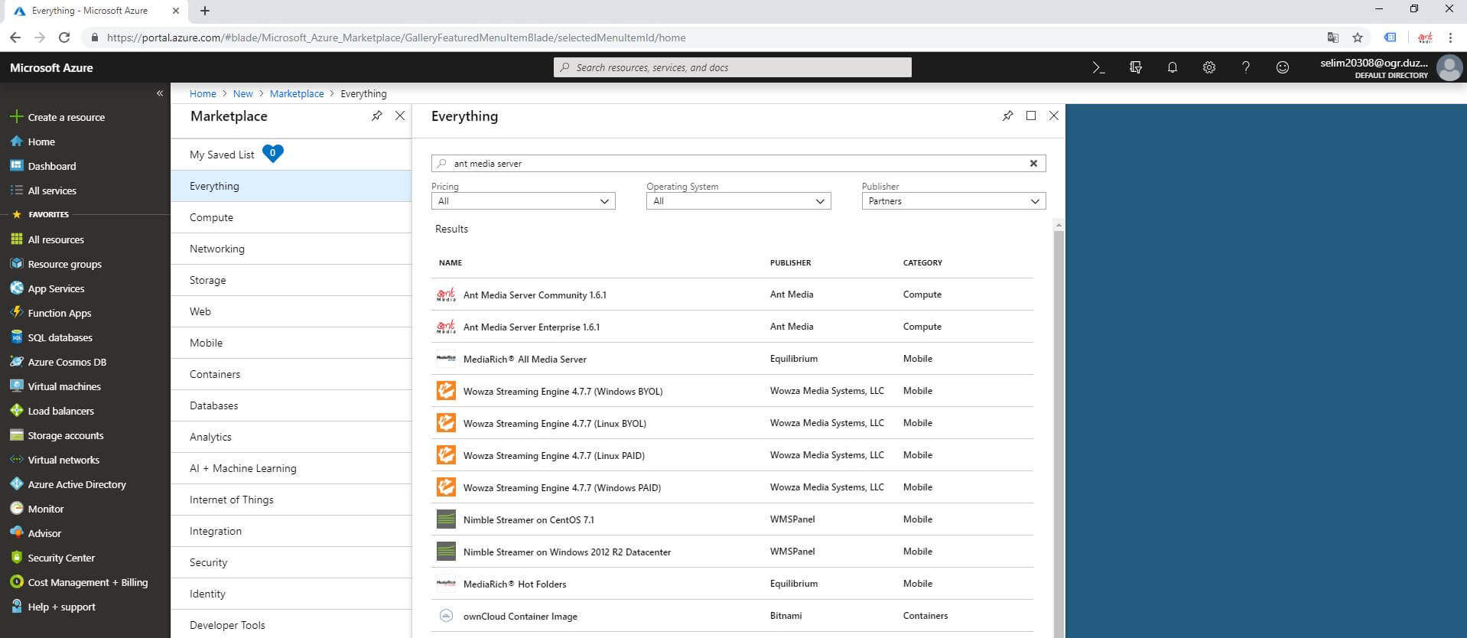Viewport: 1467px width, 638px height.
Task: Open Ant Media Server Community 1.6.1
Action: tap(535, 295)
